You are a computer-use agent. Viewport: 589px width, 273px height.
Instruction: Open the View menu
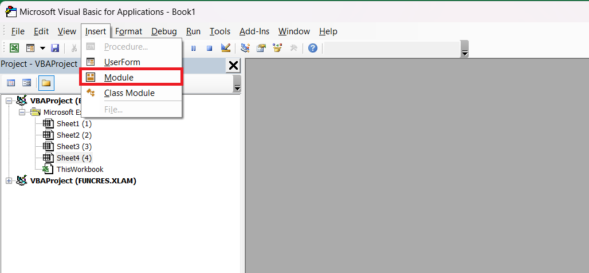(x=67, y=31)
